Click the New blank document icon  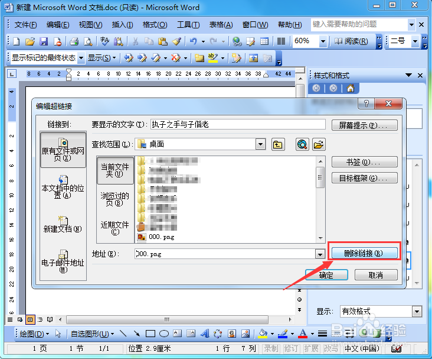(17, 41)
